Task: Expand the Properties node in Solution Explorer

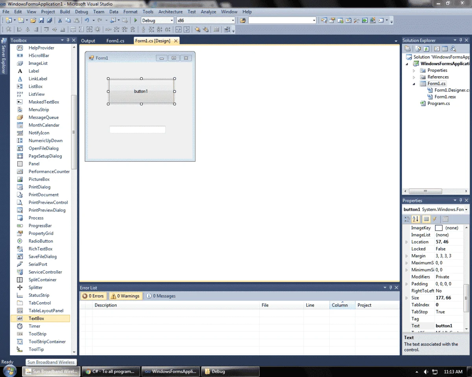Action: pyautogui.click(x=414, y=71)
